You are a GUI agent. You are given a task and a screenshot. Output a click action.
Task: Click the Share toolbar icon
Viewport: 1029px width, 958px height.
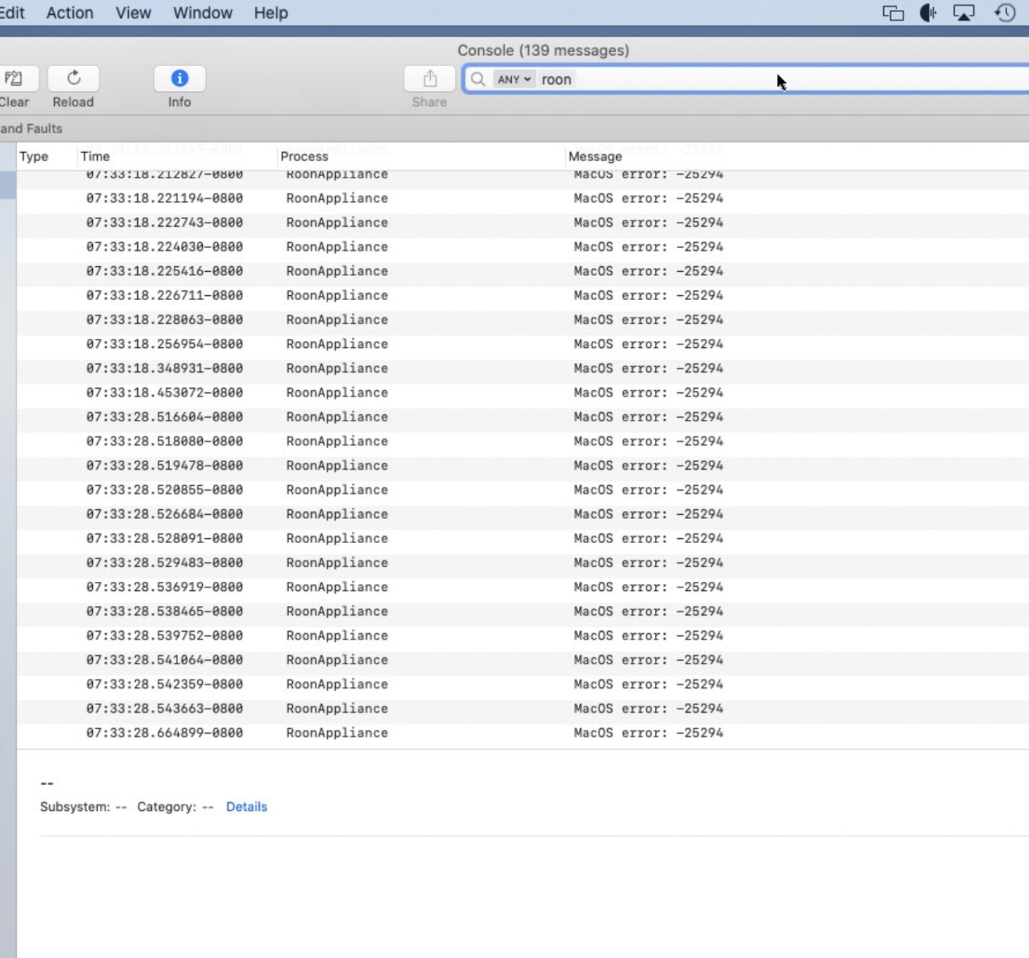(430, 79)
